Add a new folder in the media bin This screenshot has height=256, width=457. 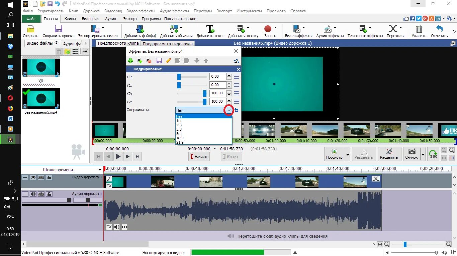67,51
